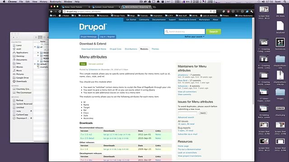Open the Apple menu
This screenshot has width=289, height=162.
(4, 1)
